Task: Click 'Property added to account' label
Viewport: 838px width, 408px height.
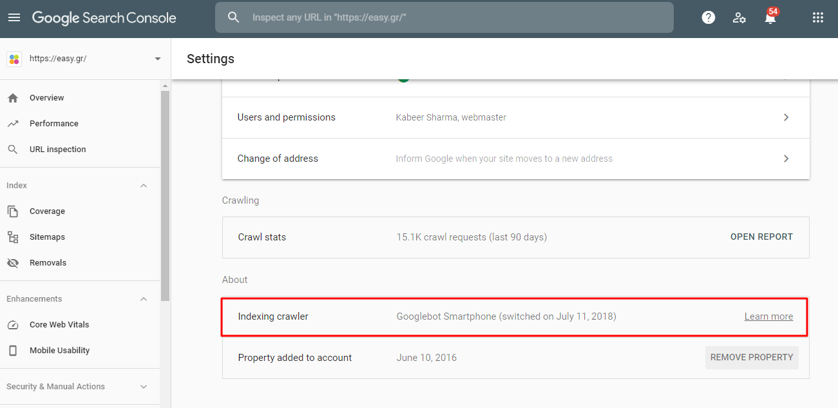Action: (295, 358)
